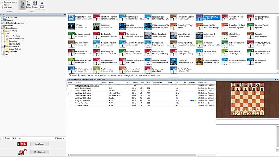Click The Budapest Gambit database icon
279x157 pixels.
[x=71, y=70]
